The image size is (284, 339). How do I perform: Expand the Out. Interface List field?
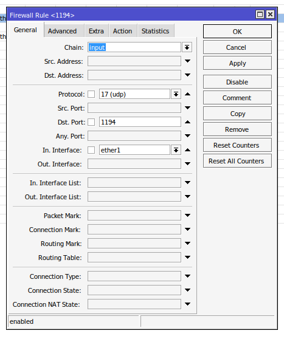[x=188, y=196]
